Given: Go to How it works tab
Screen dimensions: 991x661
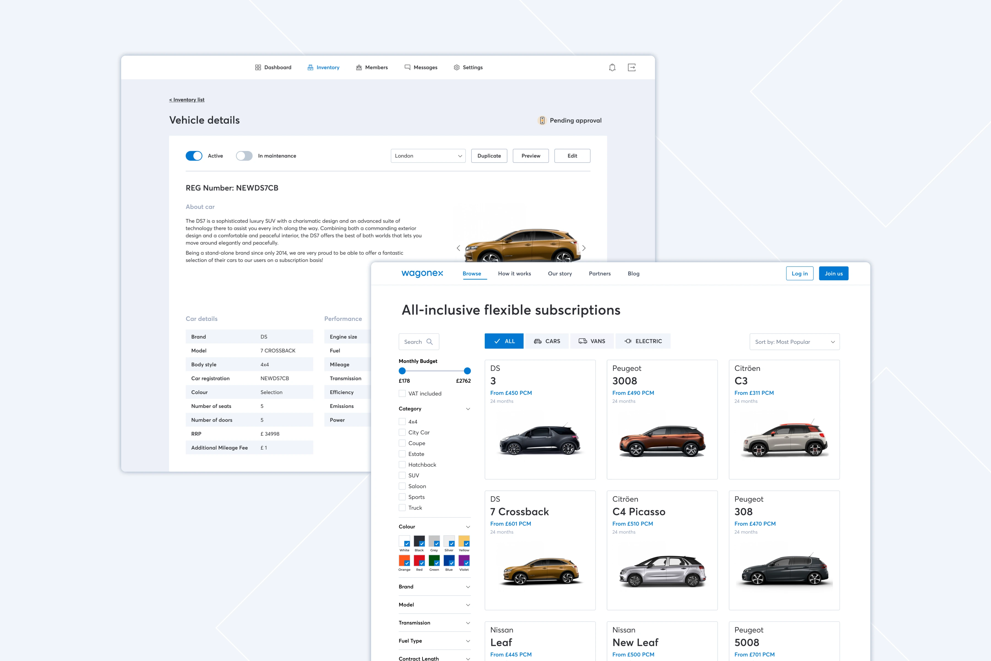Looking at the screenshot, I should [x=514, y=273].
